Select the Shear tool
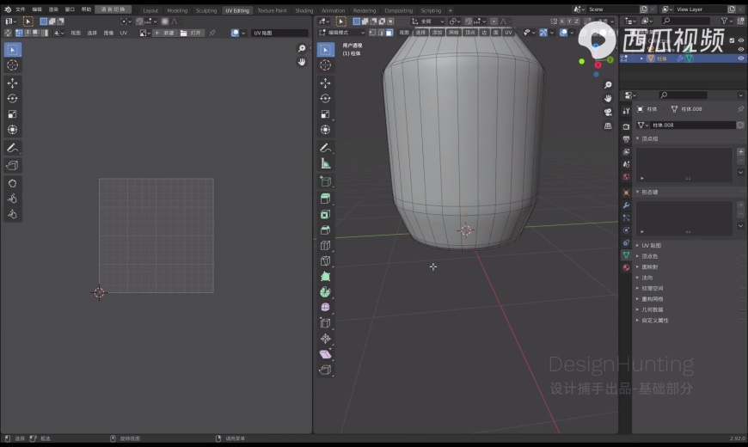This screenshot has height=447, width=748. [325, 354]
